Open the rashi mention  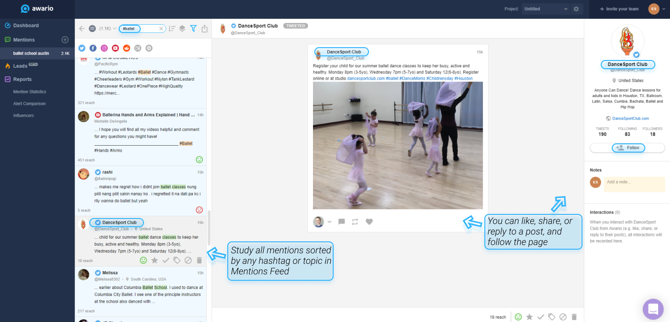point(141,191)
